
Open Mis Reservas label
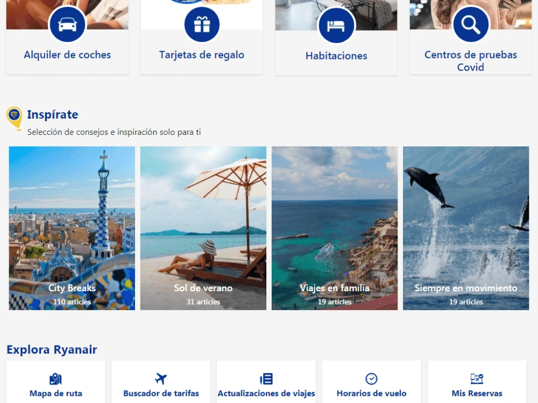point(477,393)
